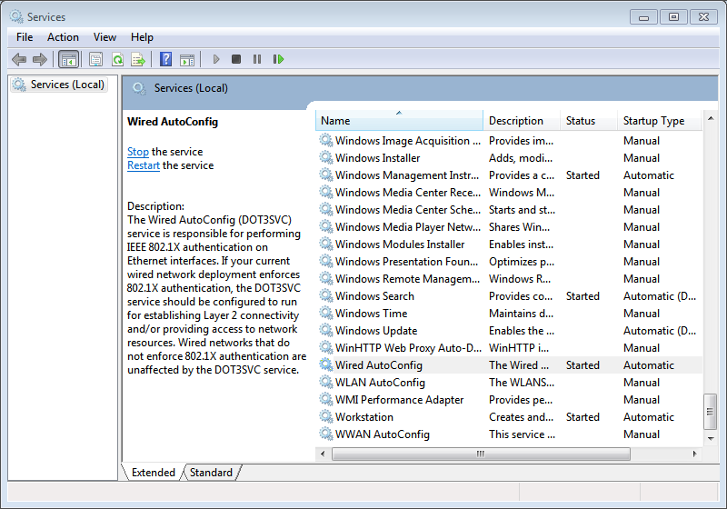The image size is (727, 509).
Task: Click the horizontal scrollbar left arrow
Action: [324, 454]
